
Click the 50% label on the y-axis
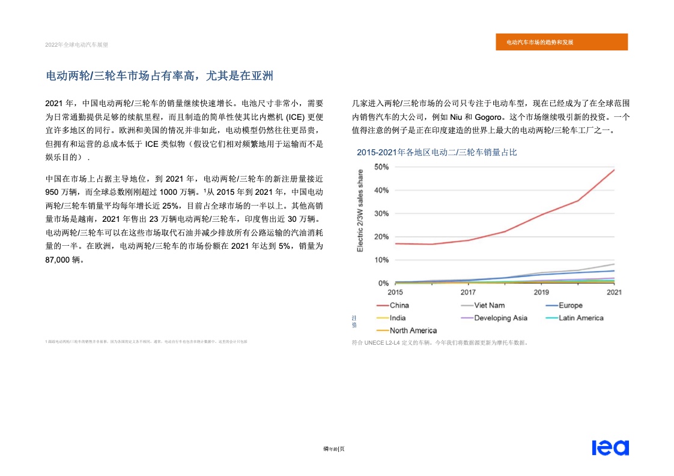coord(381,167)
